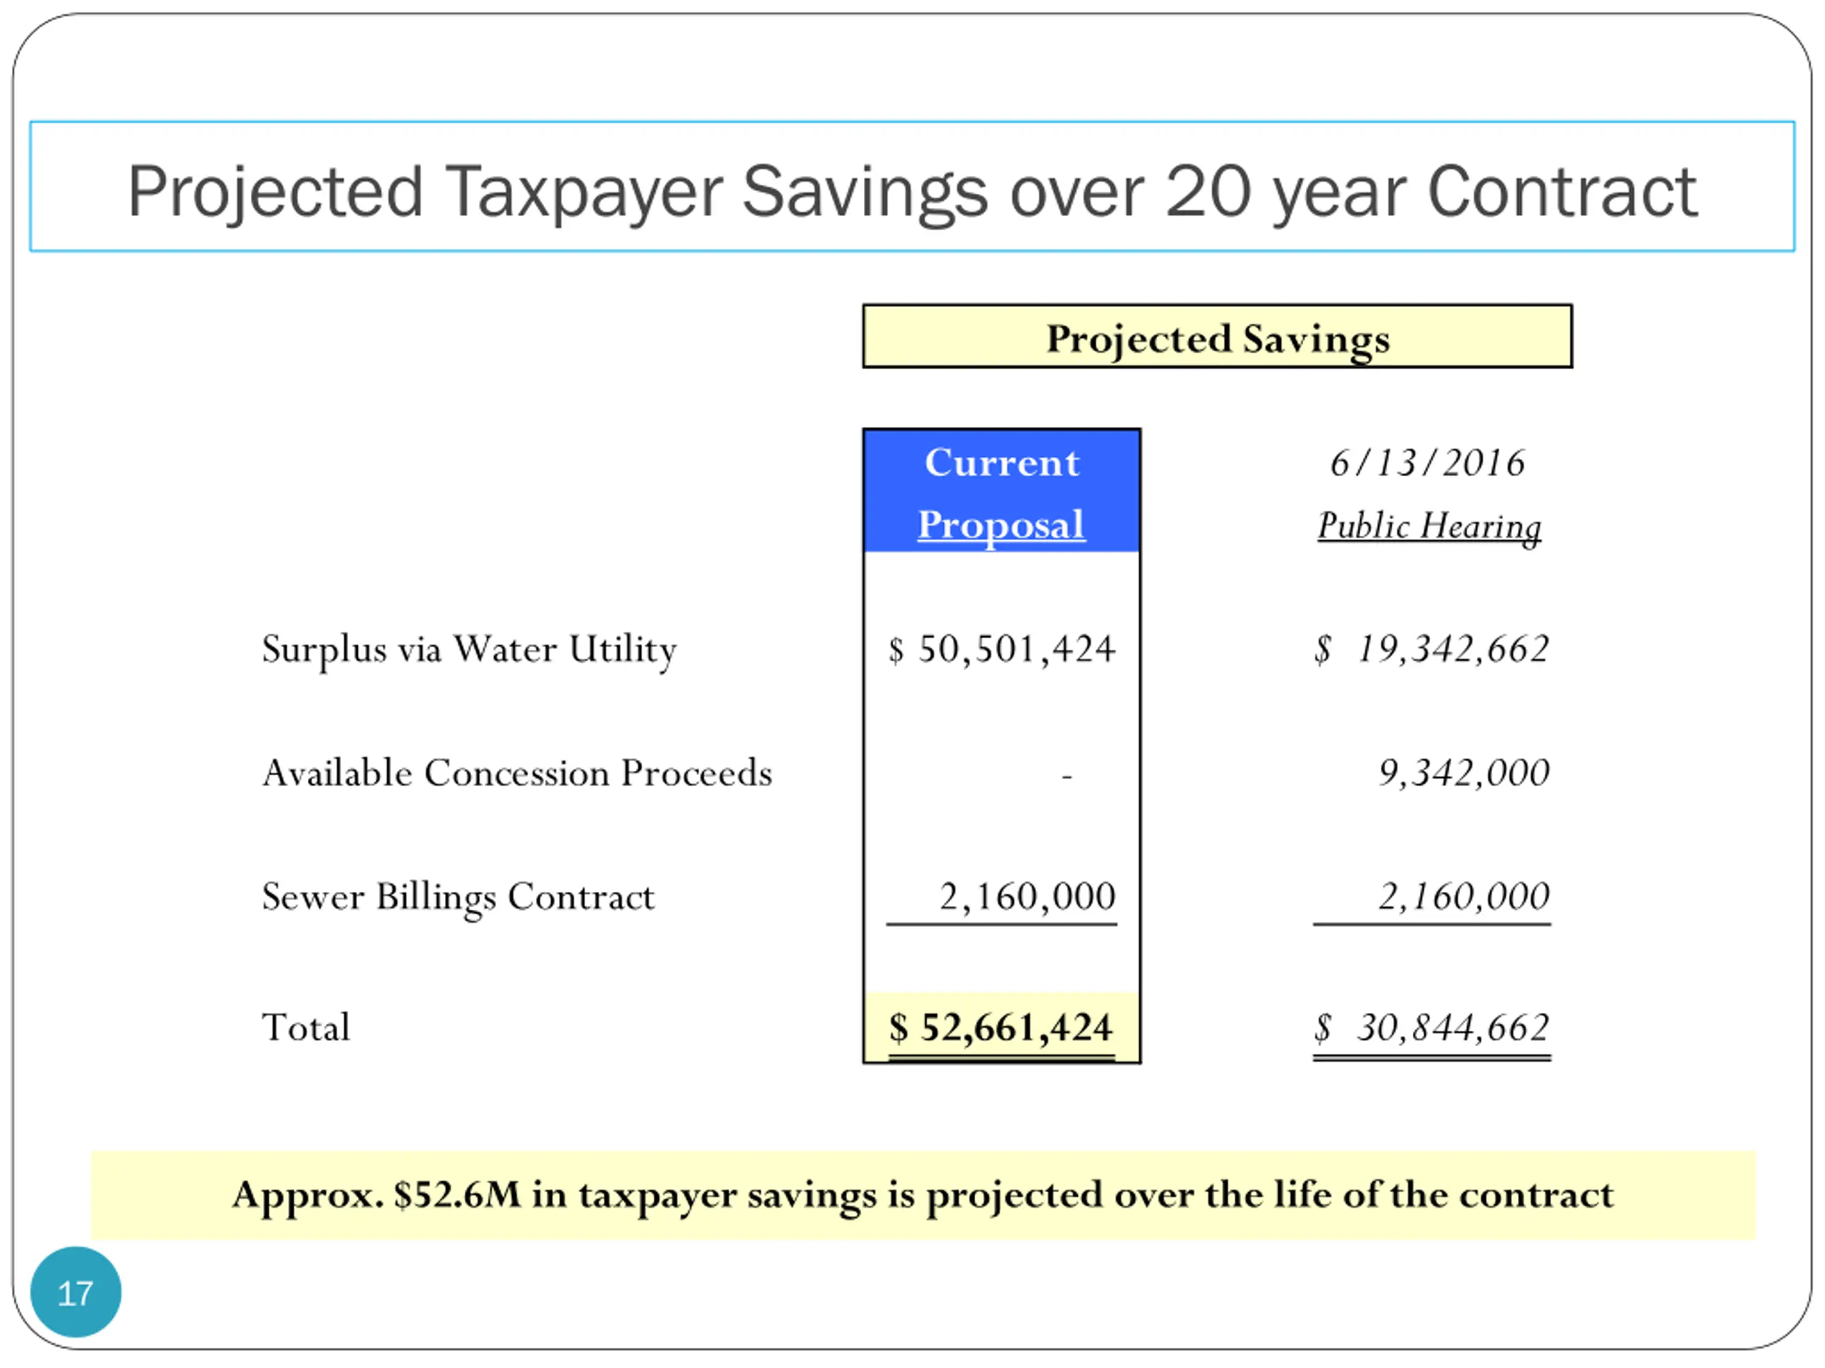The height and width of the screenshot is (1368, 1825).
Task: Click the $19,342,662 public hearing value
Action: (1431, 649)
